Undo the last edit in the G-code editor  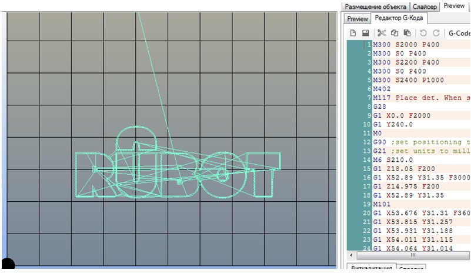[423, 33]
